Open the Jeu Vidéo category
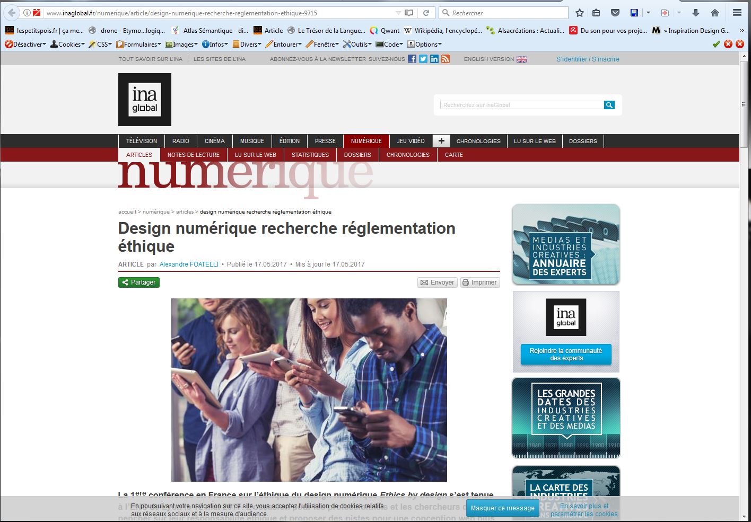 coord(411,141)
